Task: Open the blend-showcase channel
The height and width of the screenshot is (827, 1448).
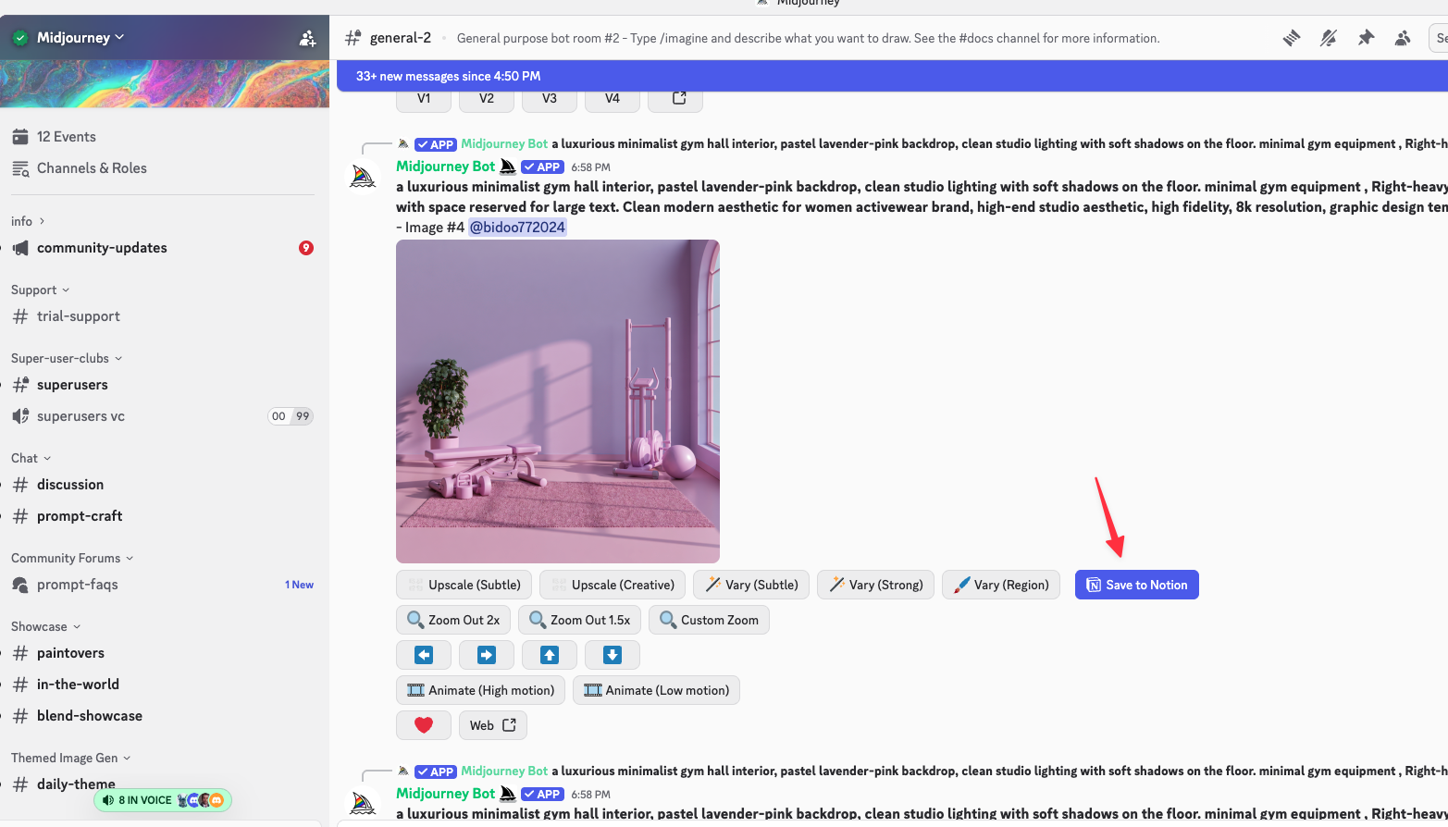Action: click(x=90, y=716)
